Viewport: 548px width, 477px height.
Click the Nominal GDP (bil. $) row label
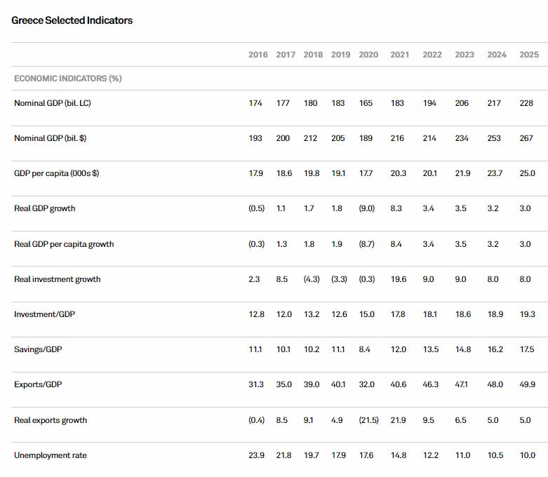click(51, 138)
